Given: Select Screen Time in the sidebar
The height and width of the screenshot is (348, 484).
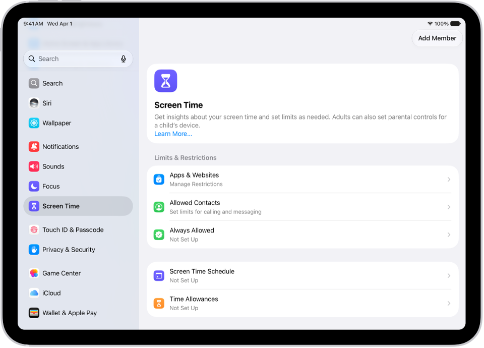Looking at the screenshot, I should pos(78,206).
